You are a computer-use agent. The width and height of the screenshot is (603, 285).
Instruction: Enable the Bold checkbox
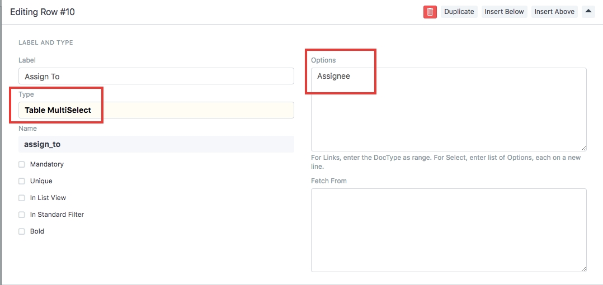pos(22,231)
